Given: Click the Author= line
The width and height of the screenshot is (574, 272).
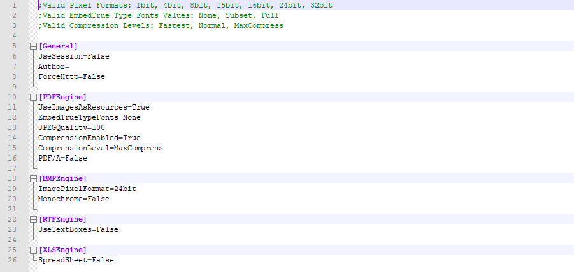Looking at the screenshot, I should point(54,66).
